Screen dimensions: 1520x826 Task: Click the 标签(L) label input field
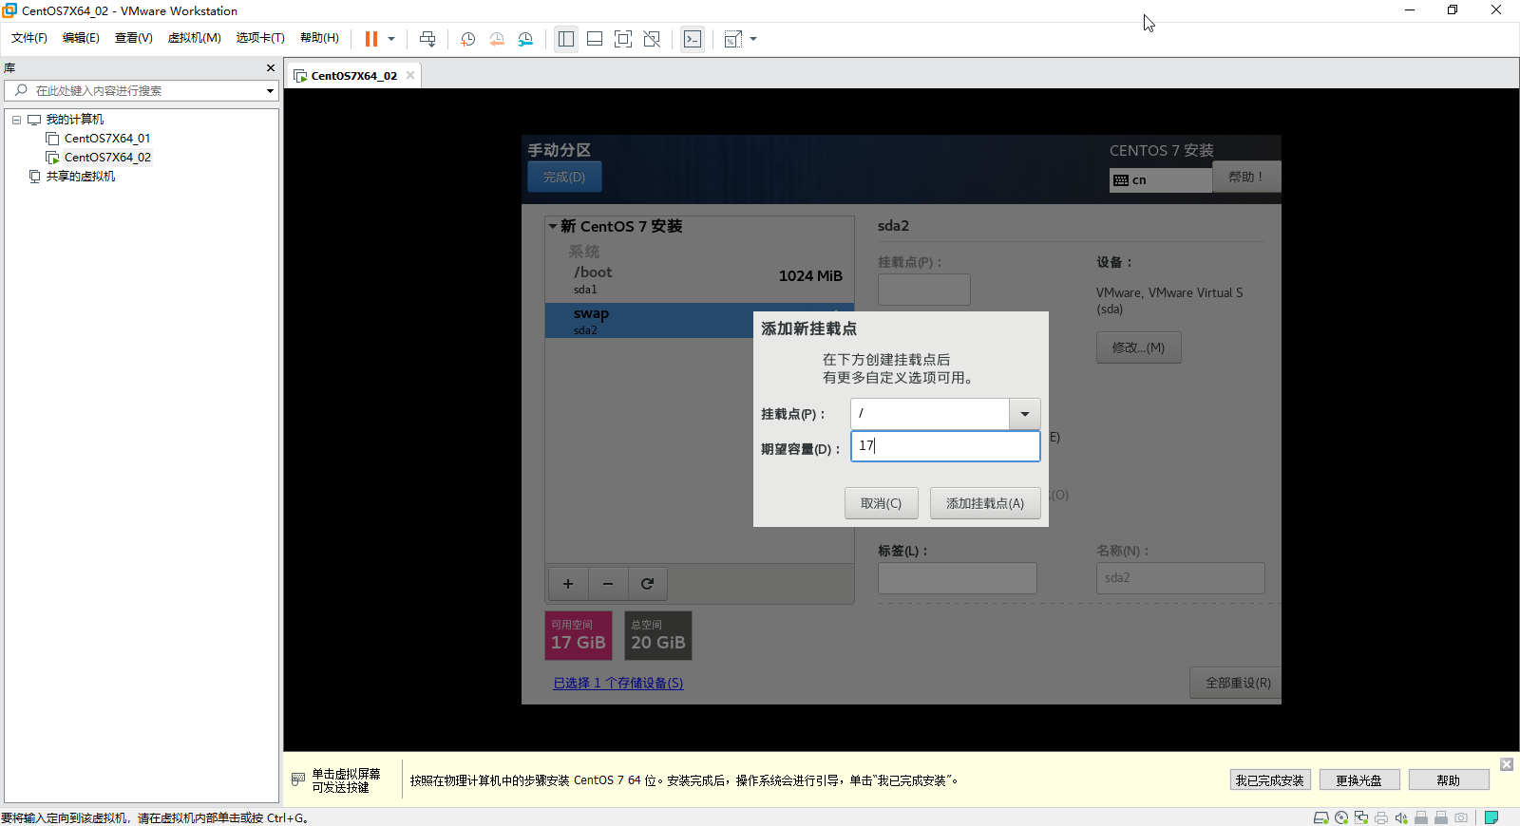pyautogui.click(x=958, y=578)
